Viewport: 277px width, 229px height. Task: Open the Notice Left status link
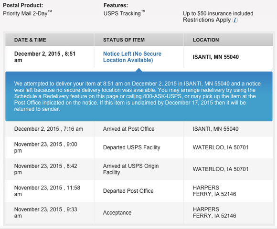(132, 57)
